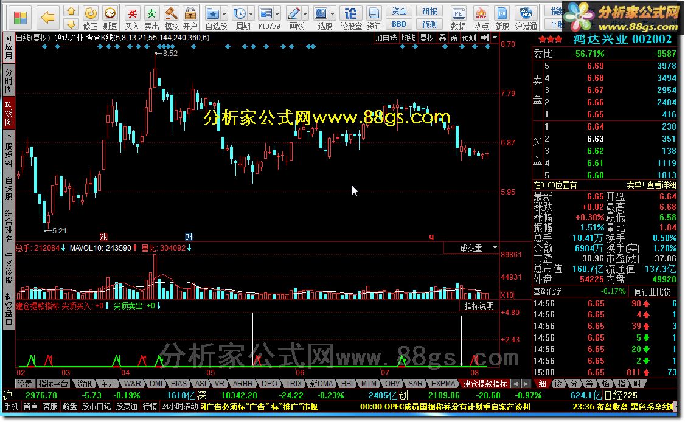Click the up arrow toolbar icon
685x422 pixels.
[x=71, y=11]
